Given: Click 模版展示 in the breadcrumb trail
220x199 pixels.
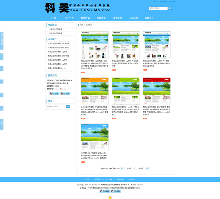Looking at the screenshot, I should pyautogui.click(x=89, y=25).
